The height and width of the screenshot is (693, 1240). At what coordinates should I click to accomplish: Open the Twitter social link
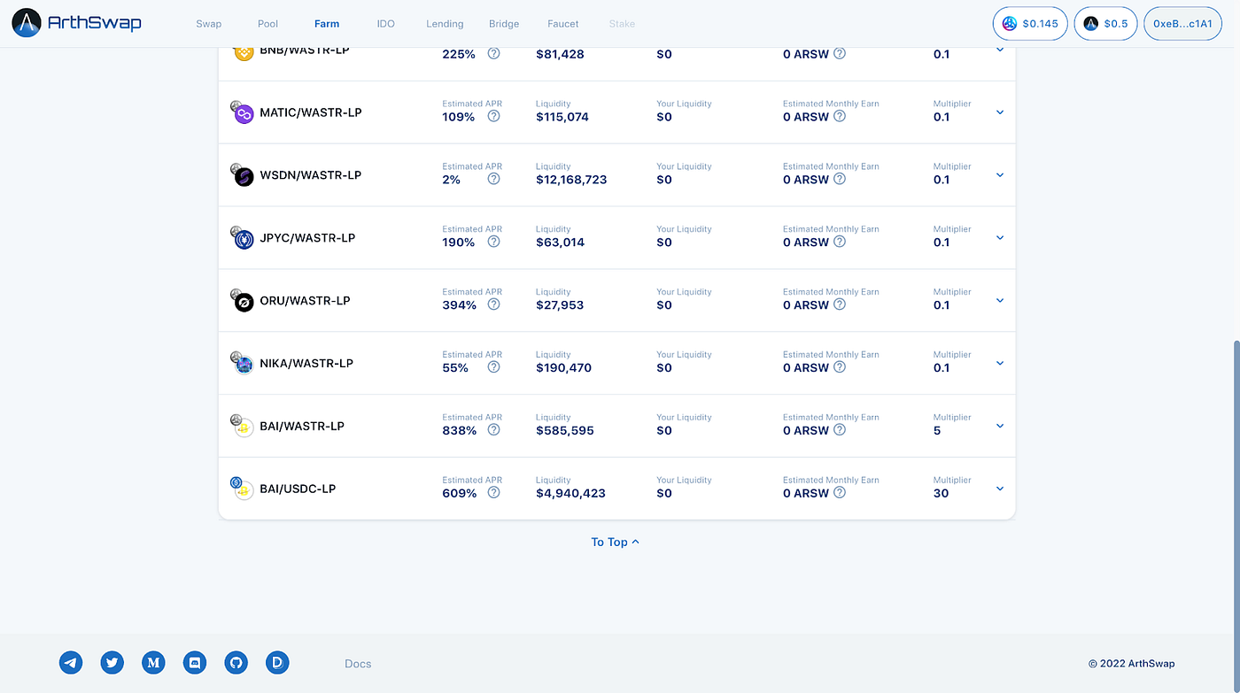pyautogui.click(x=112, y=662)
